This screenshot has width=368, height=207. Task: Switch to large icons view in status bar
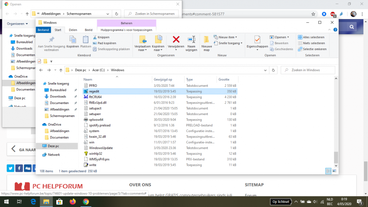point(334,171)
